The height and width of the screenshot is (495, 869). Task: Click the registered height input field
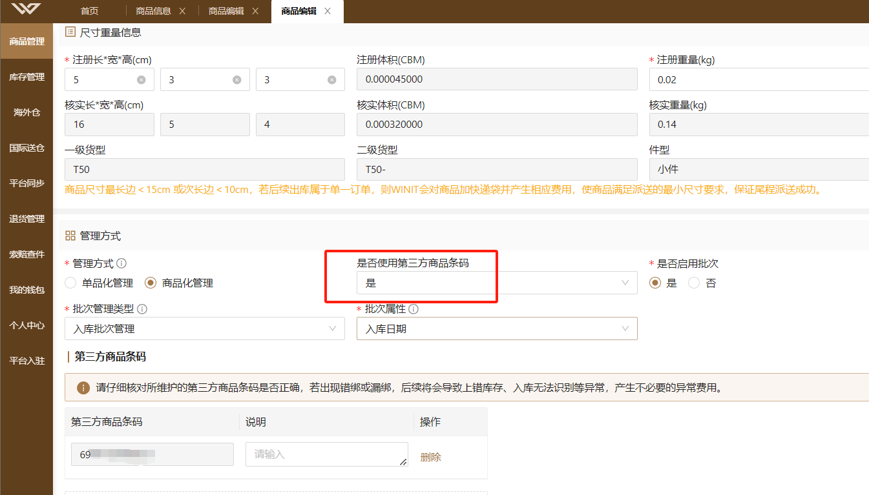point(300,80)
